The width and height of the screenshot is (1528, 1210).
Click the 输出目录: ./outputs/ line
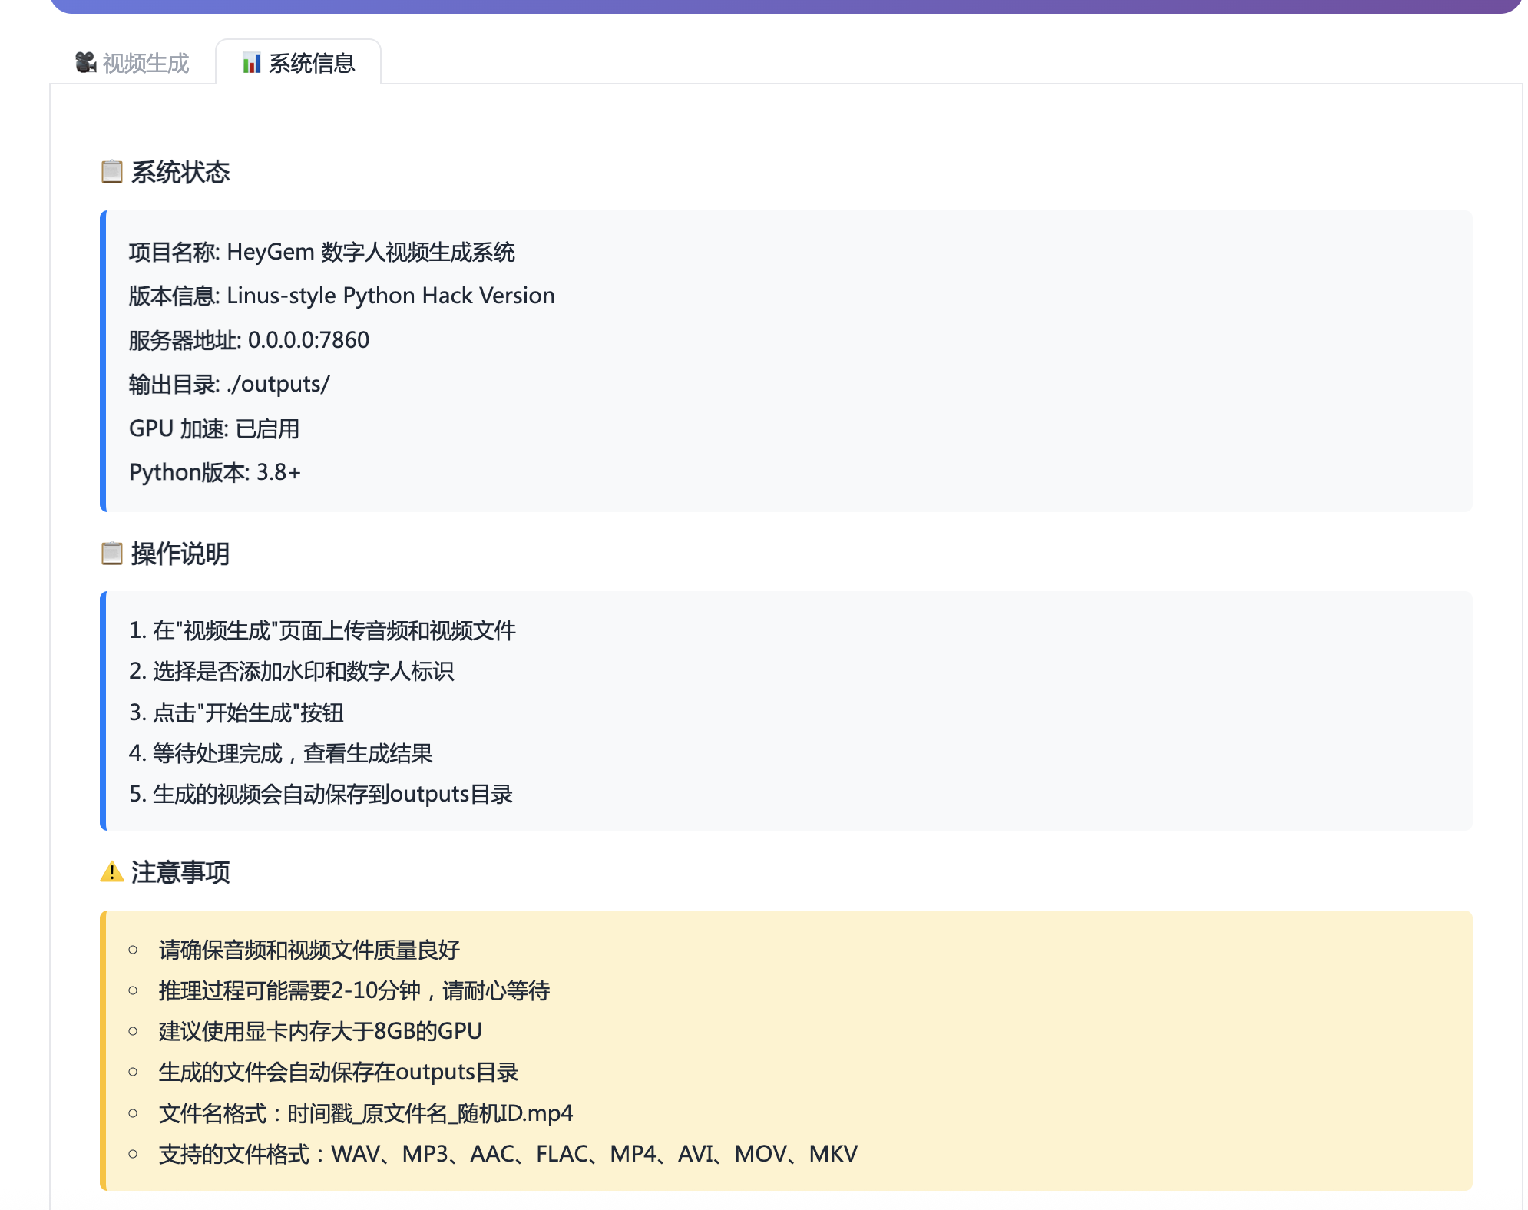click(229, 384)
